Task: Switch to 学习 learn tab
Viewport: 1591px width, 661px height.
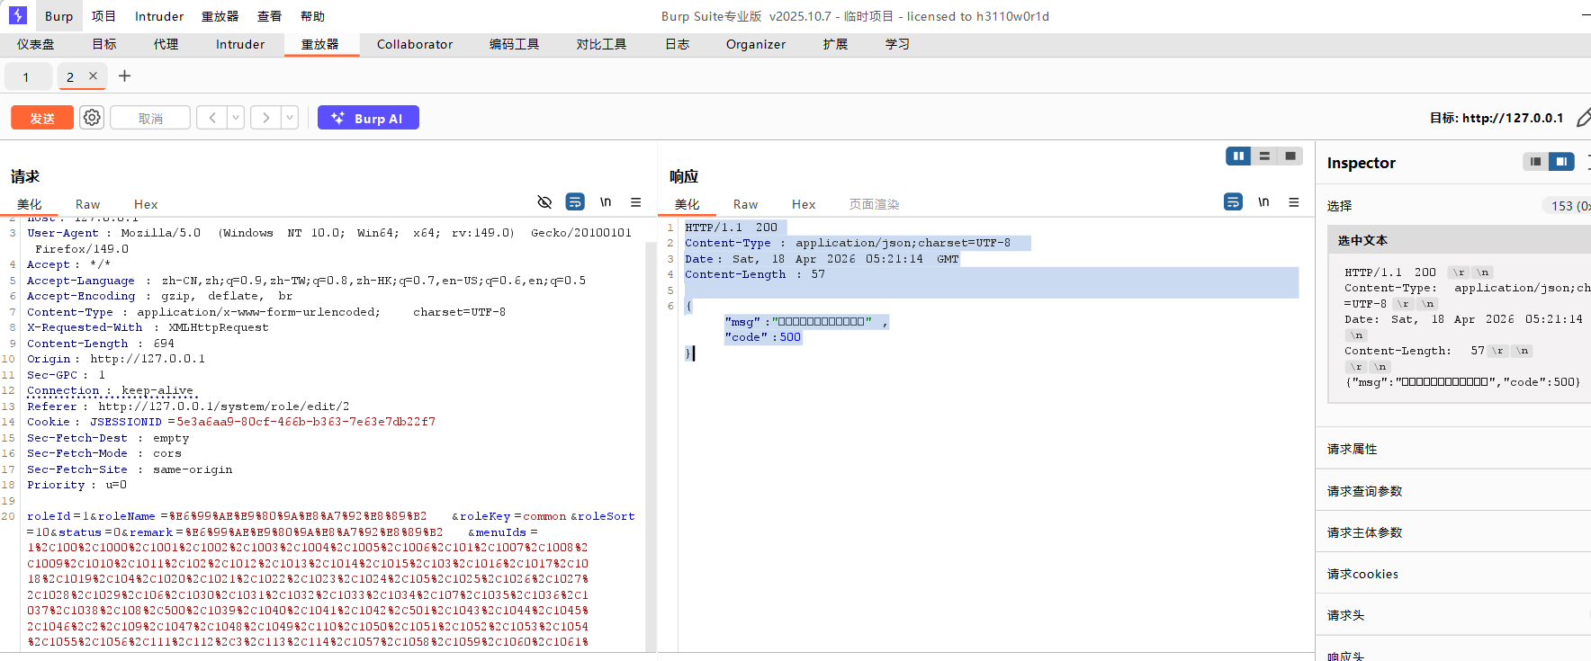Action: pos(897,44)
